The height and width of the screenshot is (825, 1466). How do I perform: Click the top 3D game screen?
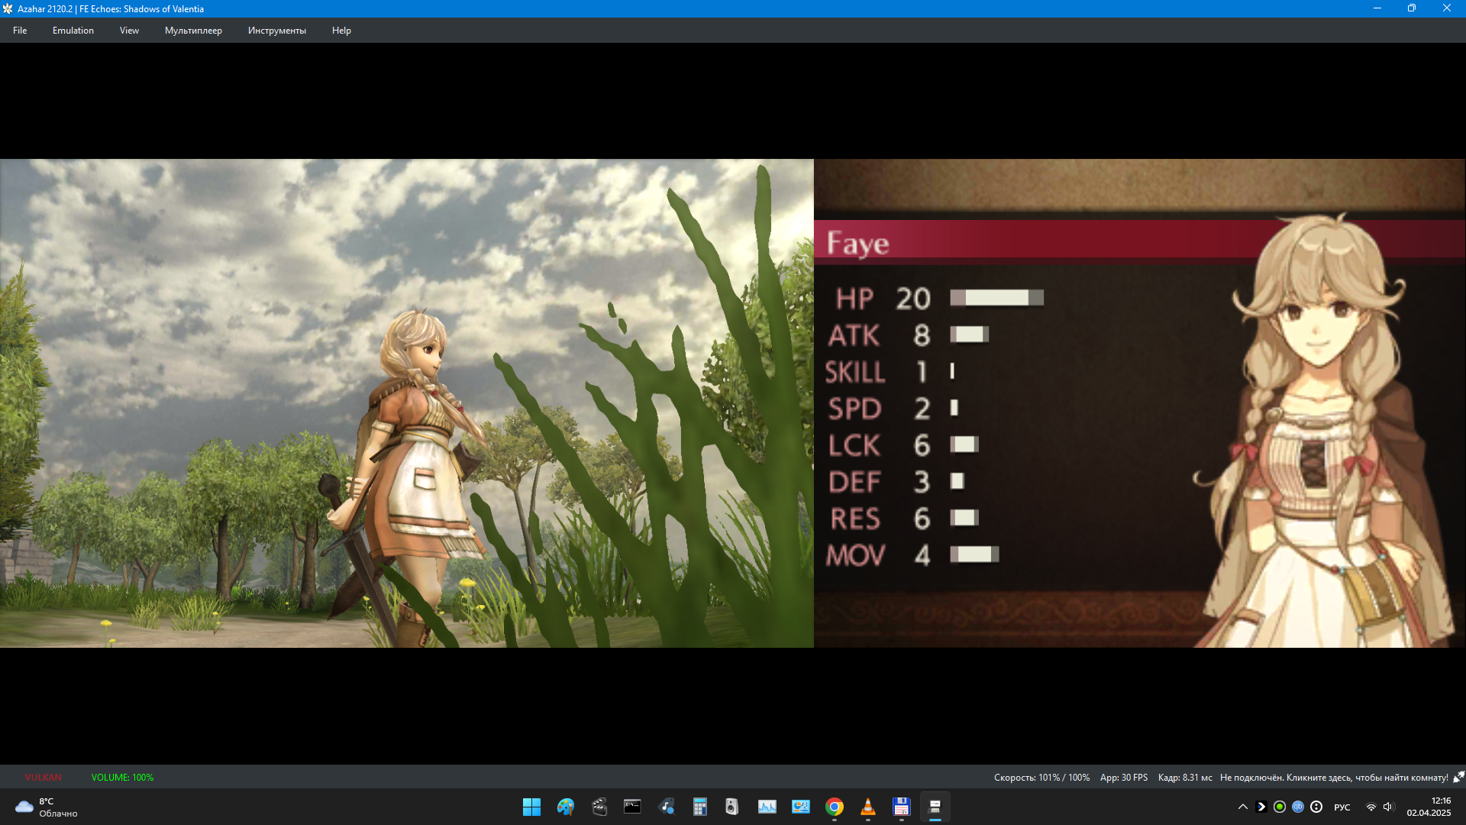point(407,403)
